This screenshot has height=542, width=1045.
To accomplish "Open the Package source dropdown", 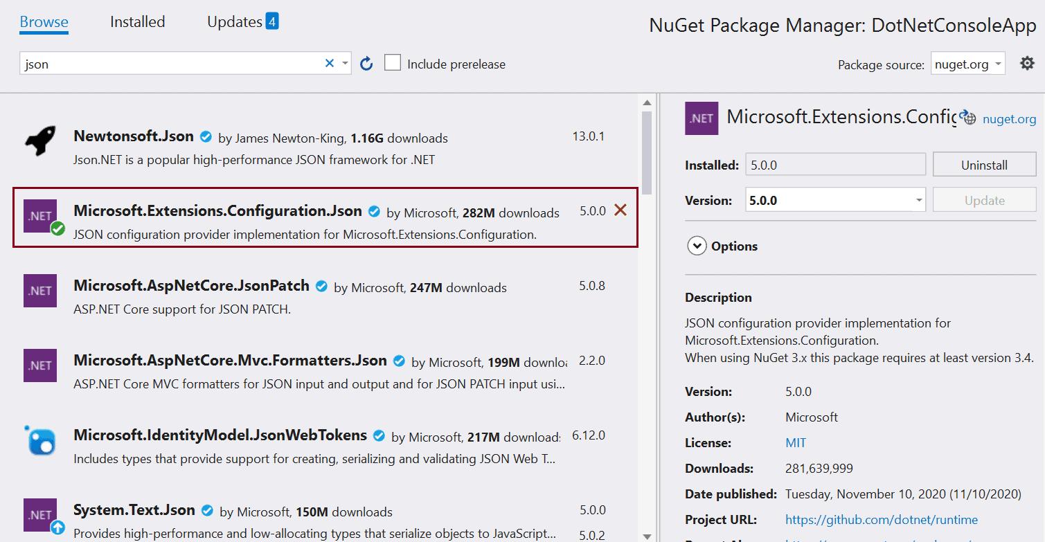I will (x=967, y=64).
